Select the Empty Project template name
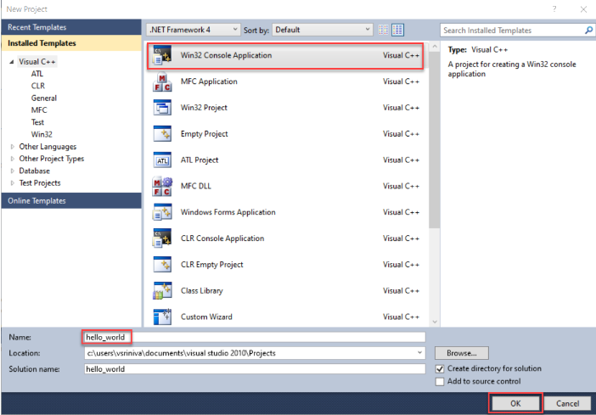This screenshot has height=415, width=596. (205, 134)
